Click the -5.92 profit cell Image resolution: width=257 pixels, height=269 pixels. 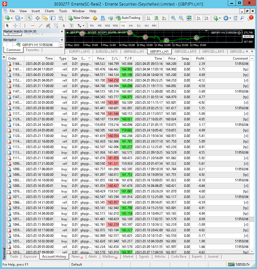(199, 158)
